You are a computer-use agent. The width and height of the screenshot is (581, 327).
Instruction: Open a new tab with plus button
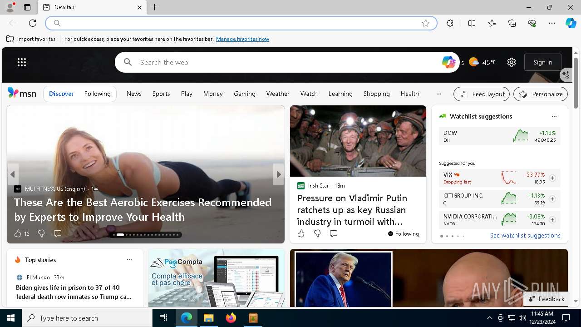(x=155, y=7)
